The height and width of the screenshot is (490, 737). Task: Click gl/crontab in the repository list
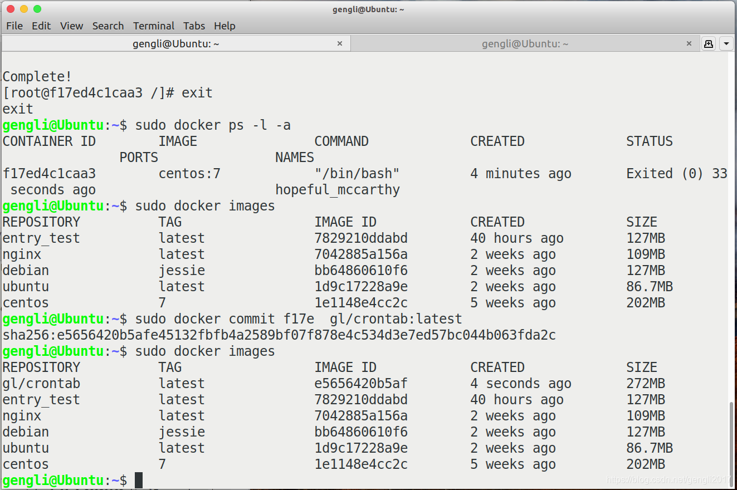click(41, 384)
